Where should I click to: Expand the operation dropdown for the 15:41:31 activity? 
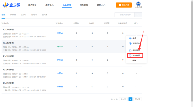click(136, 73)
